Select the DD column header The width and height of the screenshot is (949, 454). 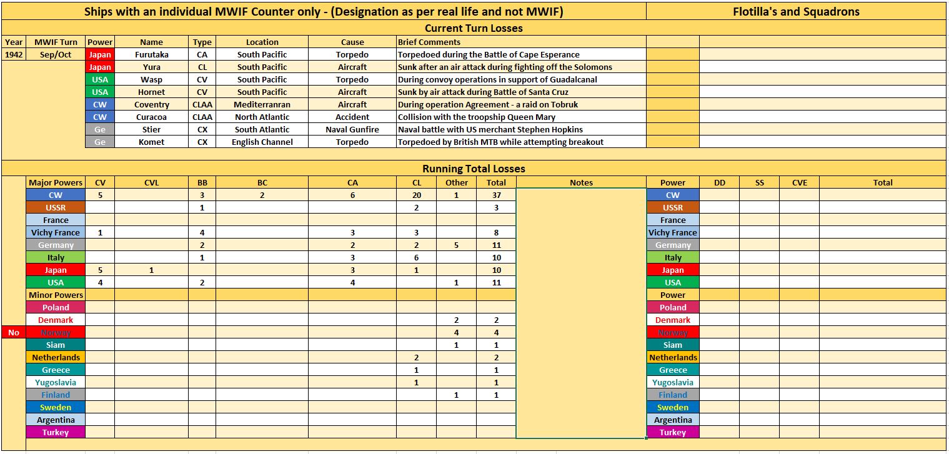[x=719, y=182]
